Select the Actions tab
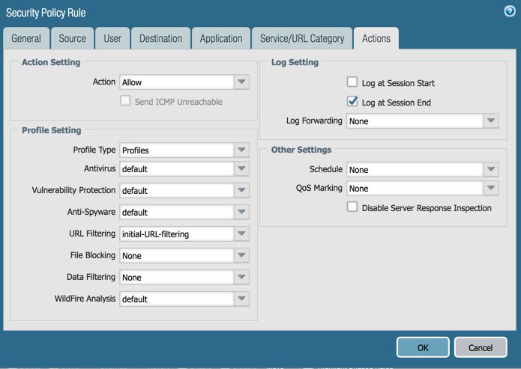Image resolution: width=521 pixels, height=369 pixels. point(376,38)
